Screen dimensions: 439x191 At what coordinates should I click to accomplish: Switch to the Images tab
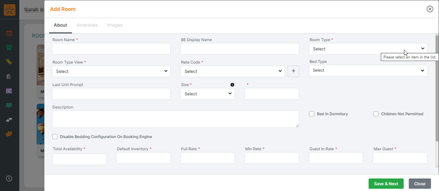(115, 25)
